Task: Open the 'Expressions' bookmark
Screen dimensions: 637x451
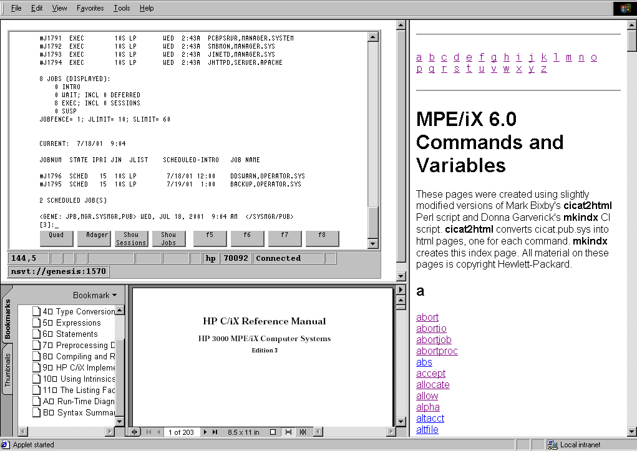Action: [72, 322]
